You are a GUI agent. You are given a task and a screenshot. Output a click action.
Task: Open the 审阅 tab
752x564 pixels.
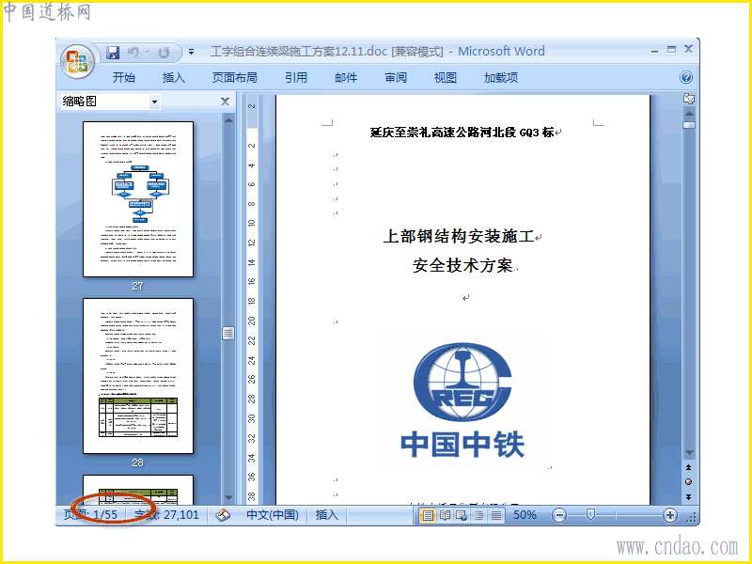click(x=396, y=78)
